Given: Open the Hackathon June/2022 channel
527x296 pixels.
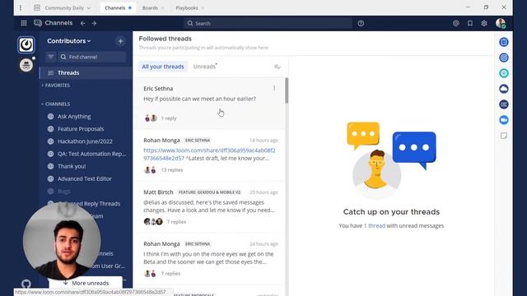Looking at the screenshot, I should coord(86,141).
